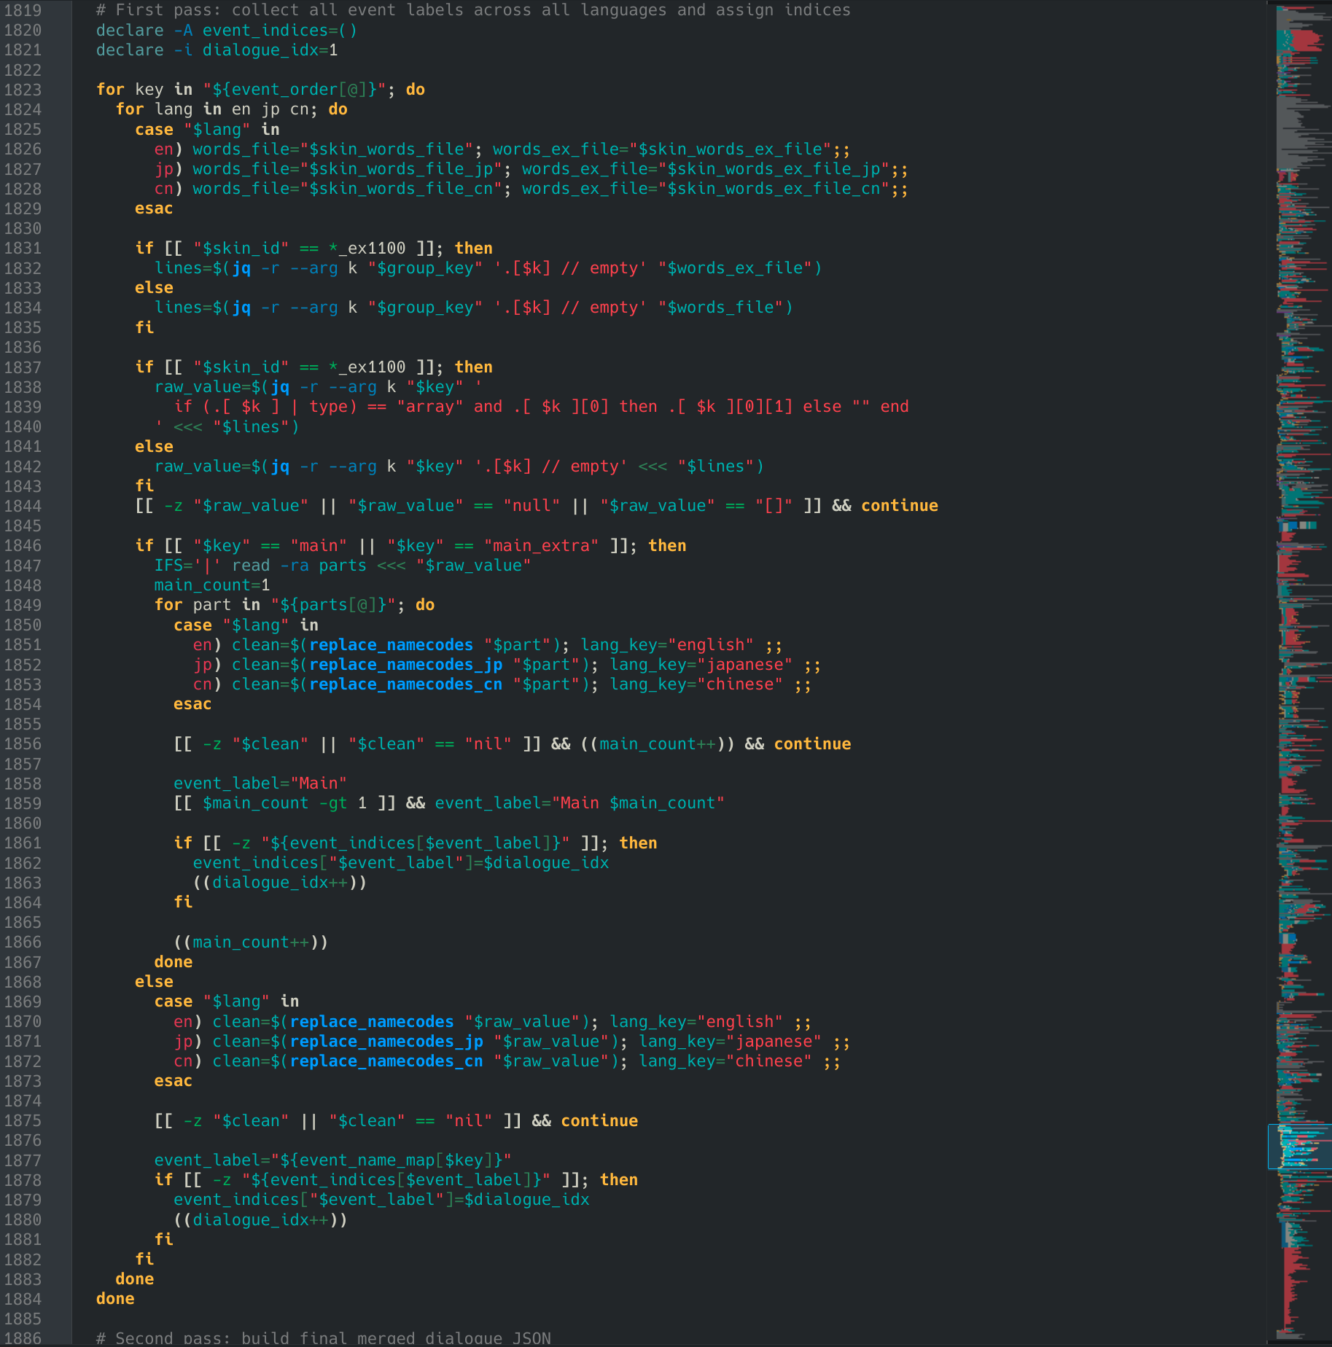
Task: Click "replace_namecodes" call on line 1851
Action: point(392,645)
